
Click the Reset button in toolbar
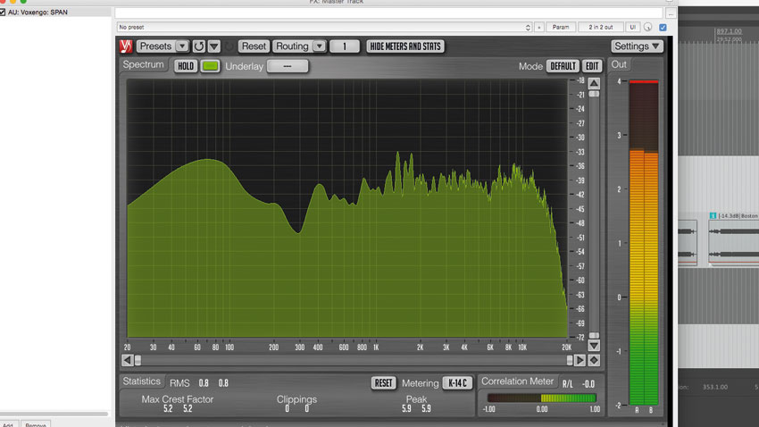pos(254,46)
